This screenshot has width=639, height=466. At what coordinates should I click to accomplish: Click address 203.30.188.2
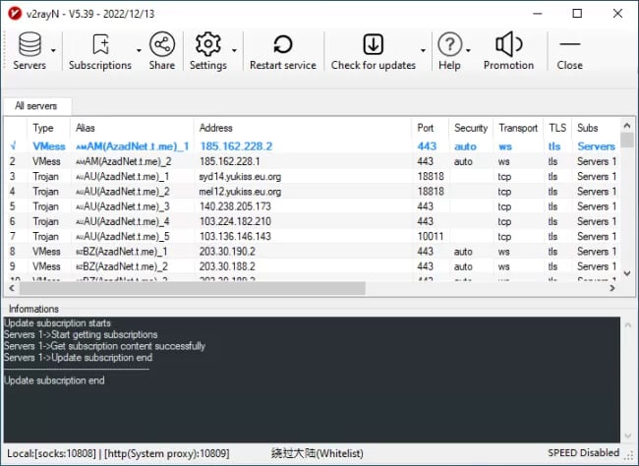[x=227, y=266]
